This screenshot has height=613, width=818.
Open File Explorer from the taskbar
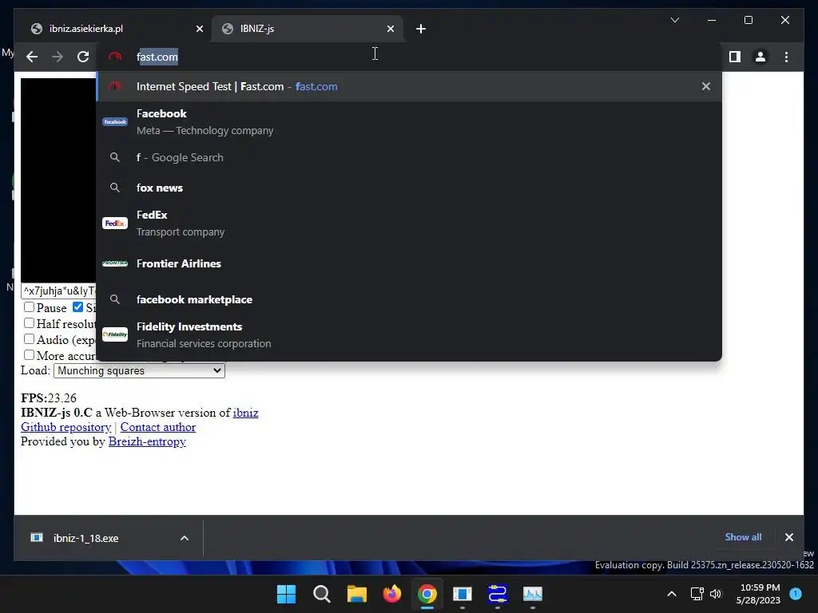pyautogui.click(x=357, y=594)
